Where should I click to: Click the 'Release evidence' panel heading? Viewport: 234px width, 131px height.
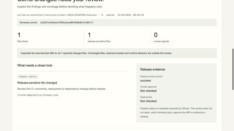coord(152,69)
